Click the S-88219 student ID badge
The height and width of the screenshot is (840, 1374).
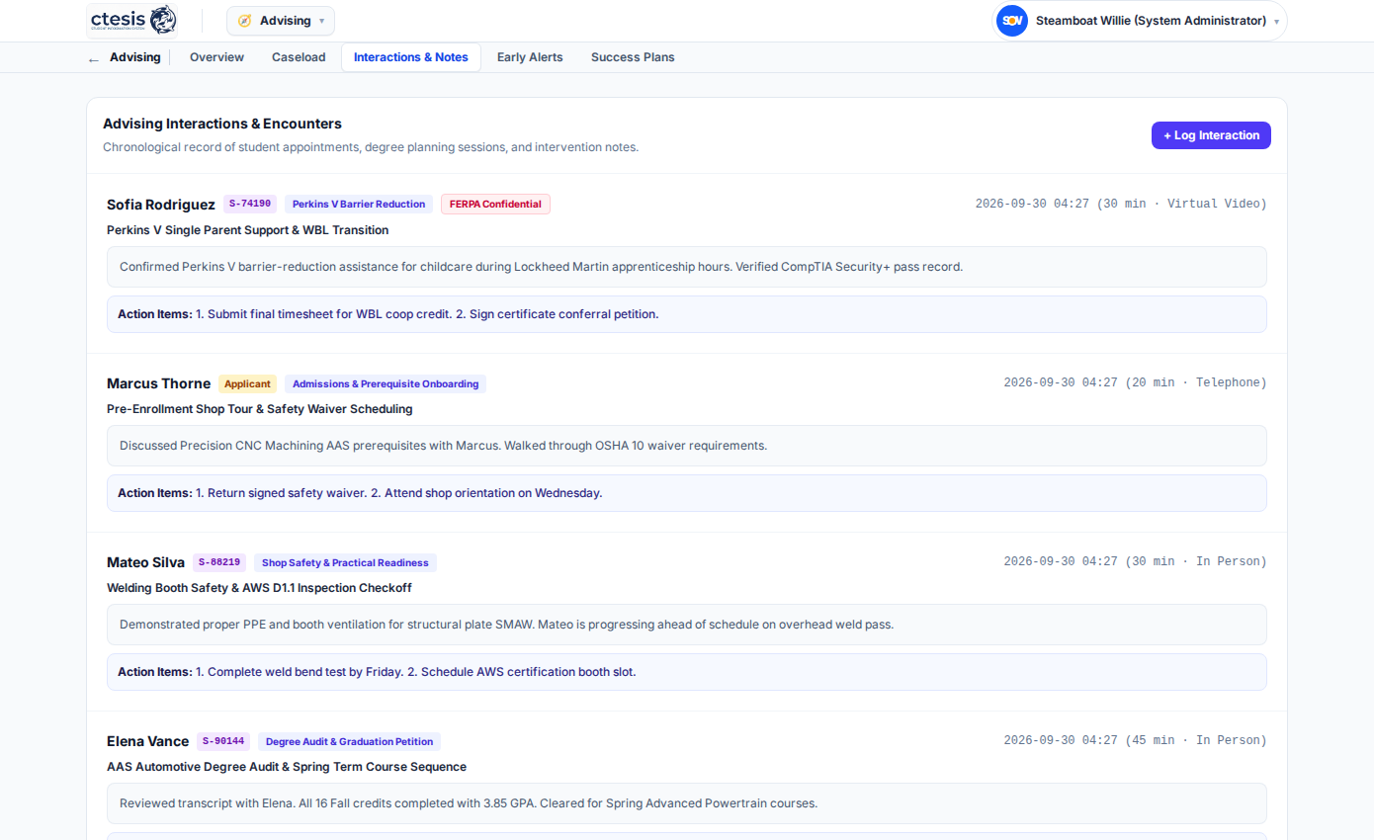tap(219, 562)
